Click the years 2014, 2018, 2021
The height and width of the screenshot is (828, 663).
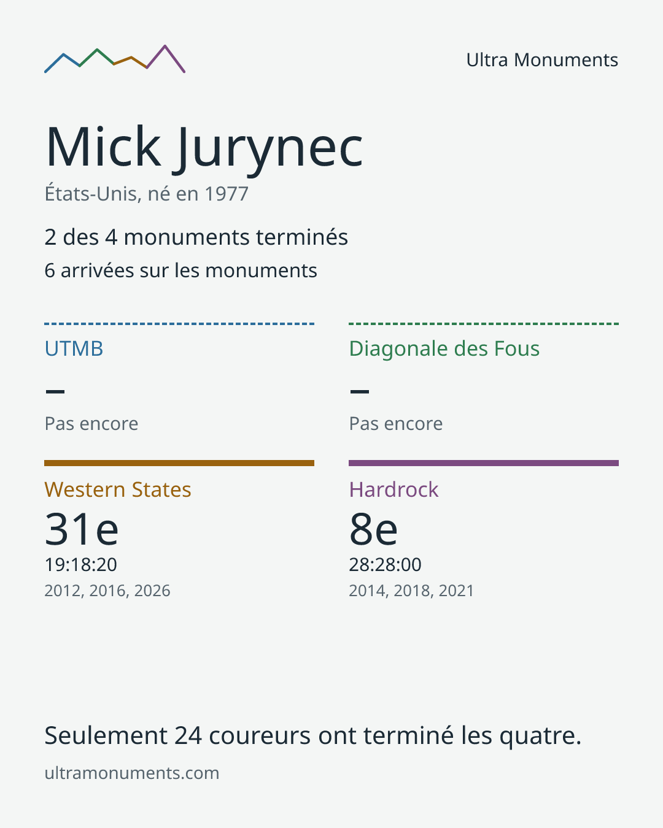click(x=411, y=591)
